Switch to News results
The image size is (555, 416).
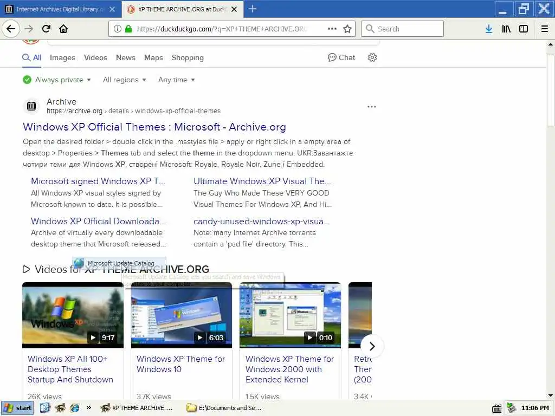click(x=126, y=57)
